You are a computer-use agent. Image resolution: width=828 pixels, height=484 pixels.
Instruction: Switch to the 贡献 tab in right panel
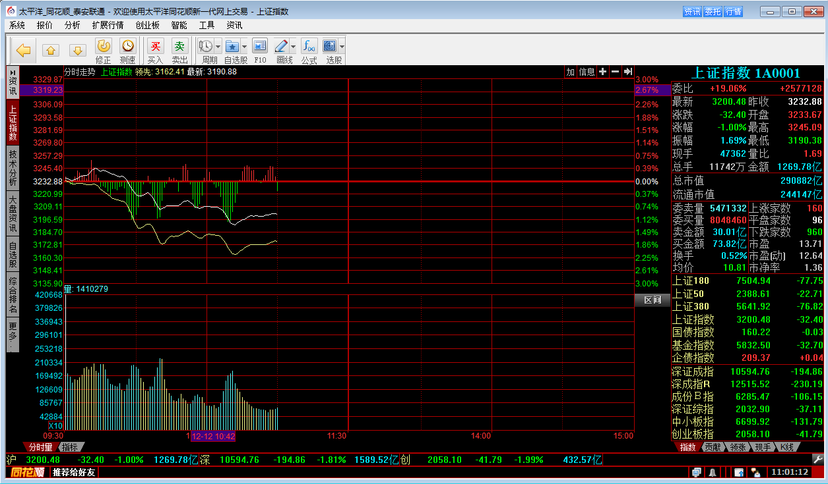(713, 447)
